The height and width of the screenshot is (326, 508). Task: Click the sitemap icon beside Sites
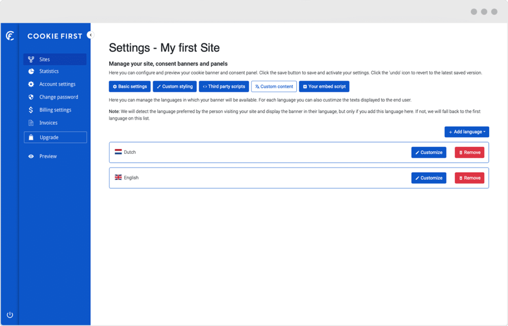(x=31, y=58)
